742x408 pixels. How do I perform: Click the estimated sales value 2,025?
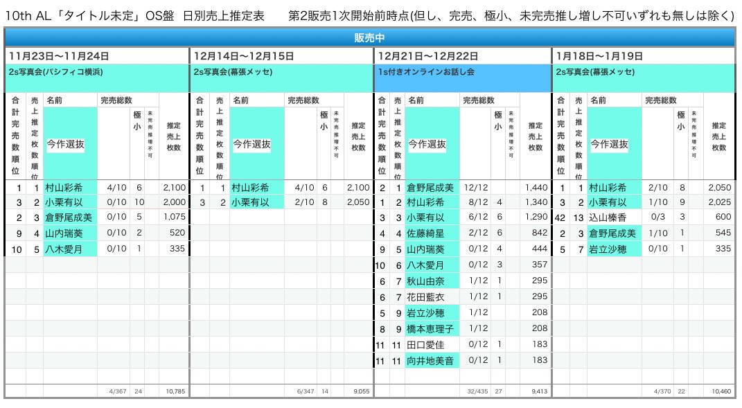[720, 202]
